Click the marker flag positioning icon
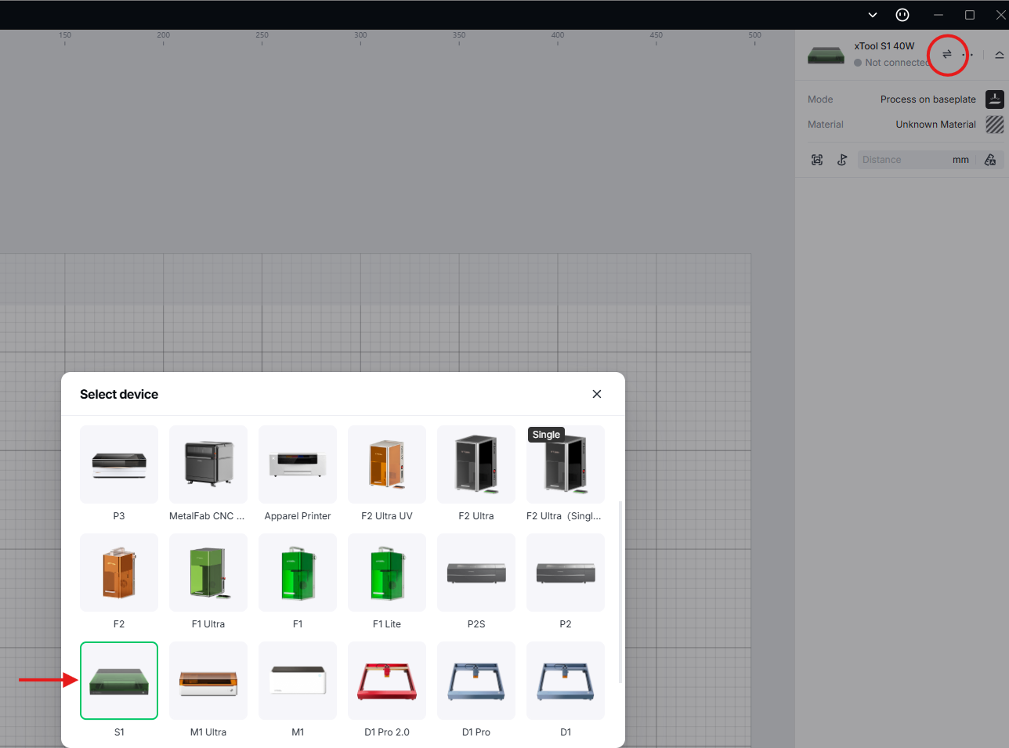1009x748 pixels. click(842, 160)
